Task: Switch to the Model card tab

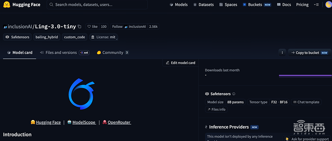Action: 20,53
